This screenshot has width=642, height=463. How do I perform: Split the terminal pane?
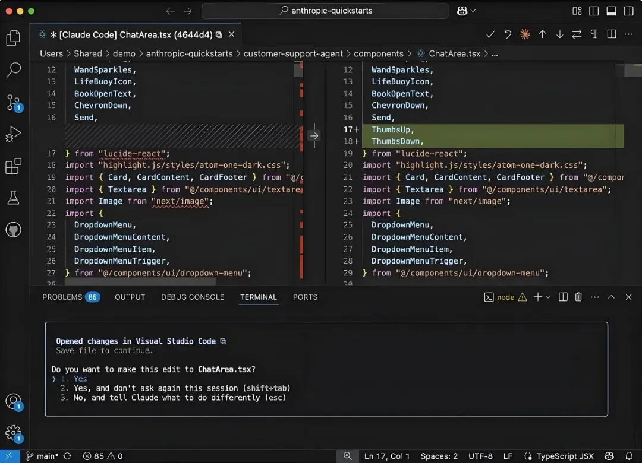[563, 297]
